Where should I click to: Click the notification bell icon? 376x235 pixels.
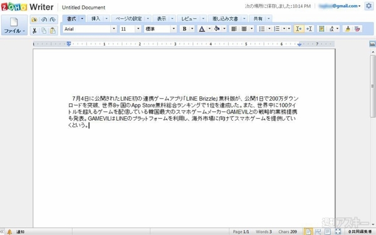click(x=9, y=232)
